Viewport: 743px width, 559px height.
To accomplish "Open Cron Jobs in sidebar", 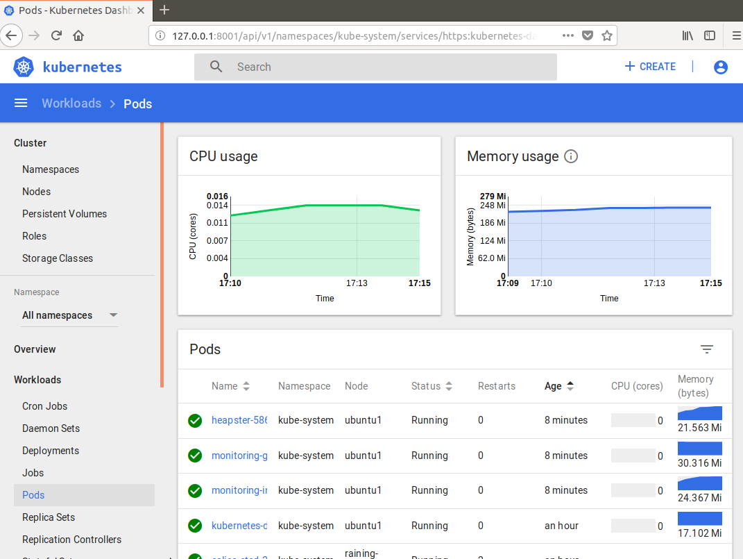I will pos(44,406).
